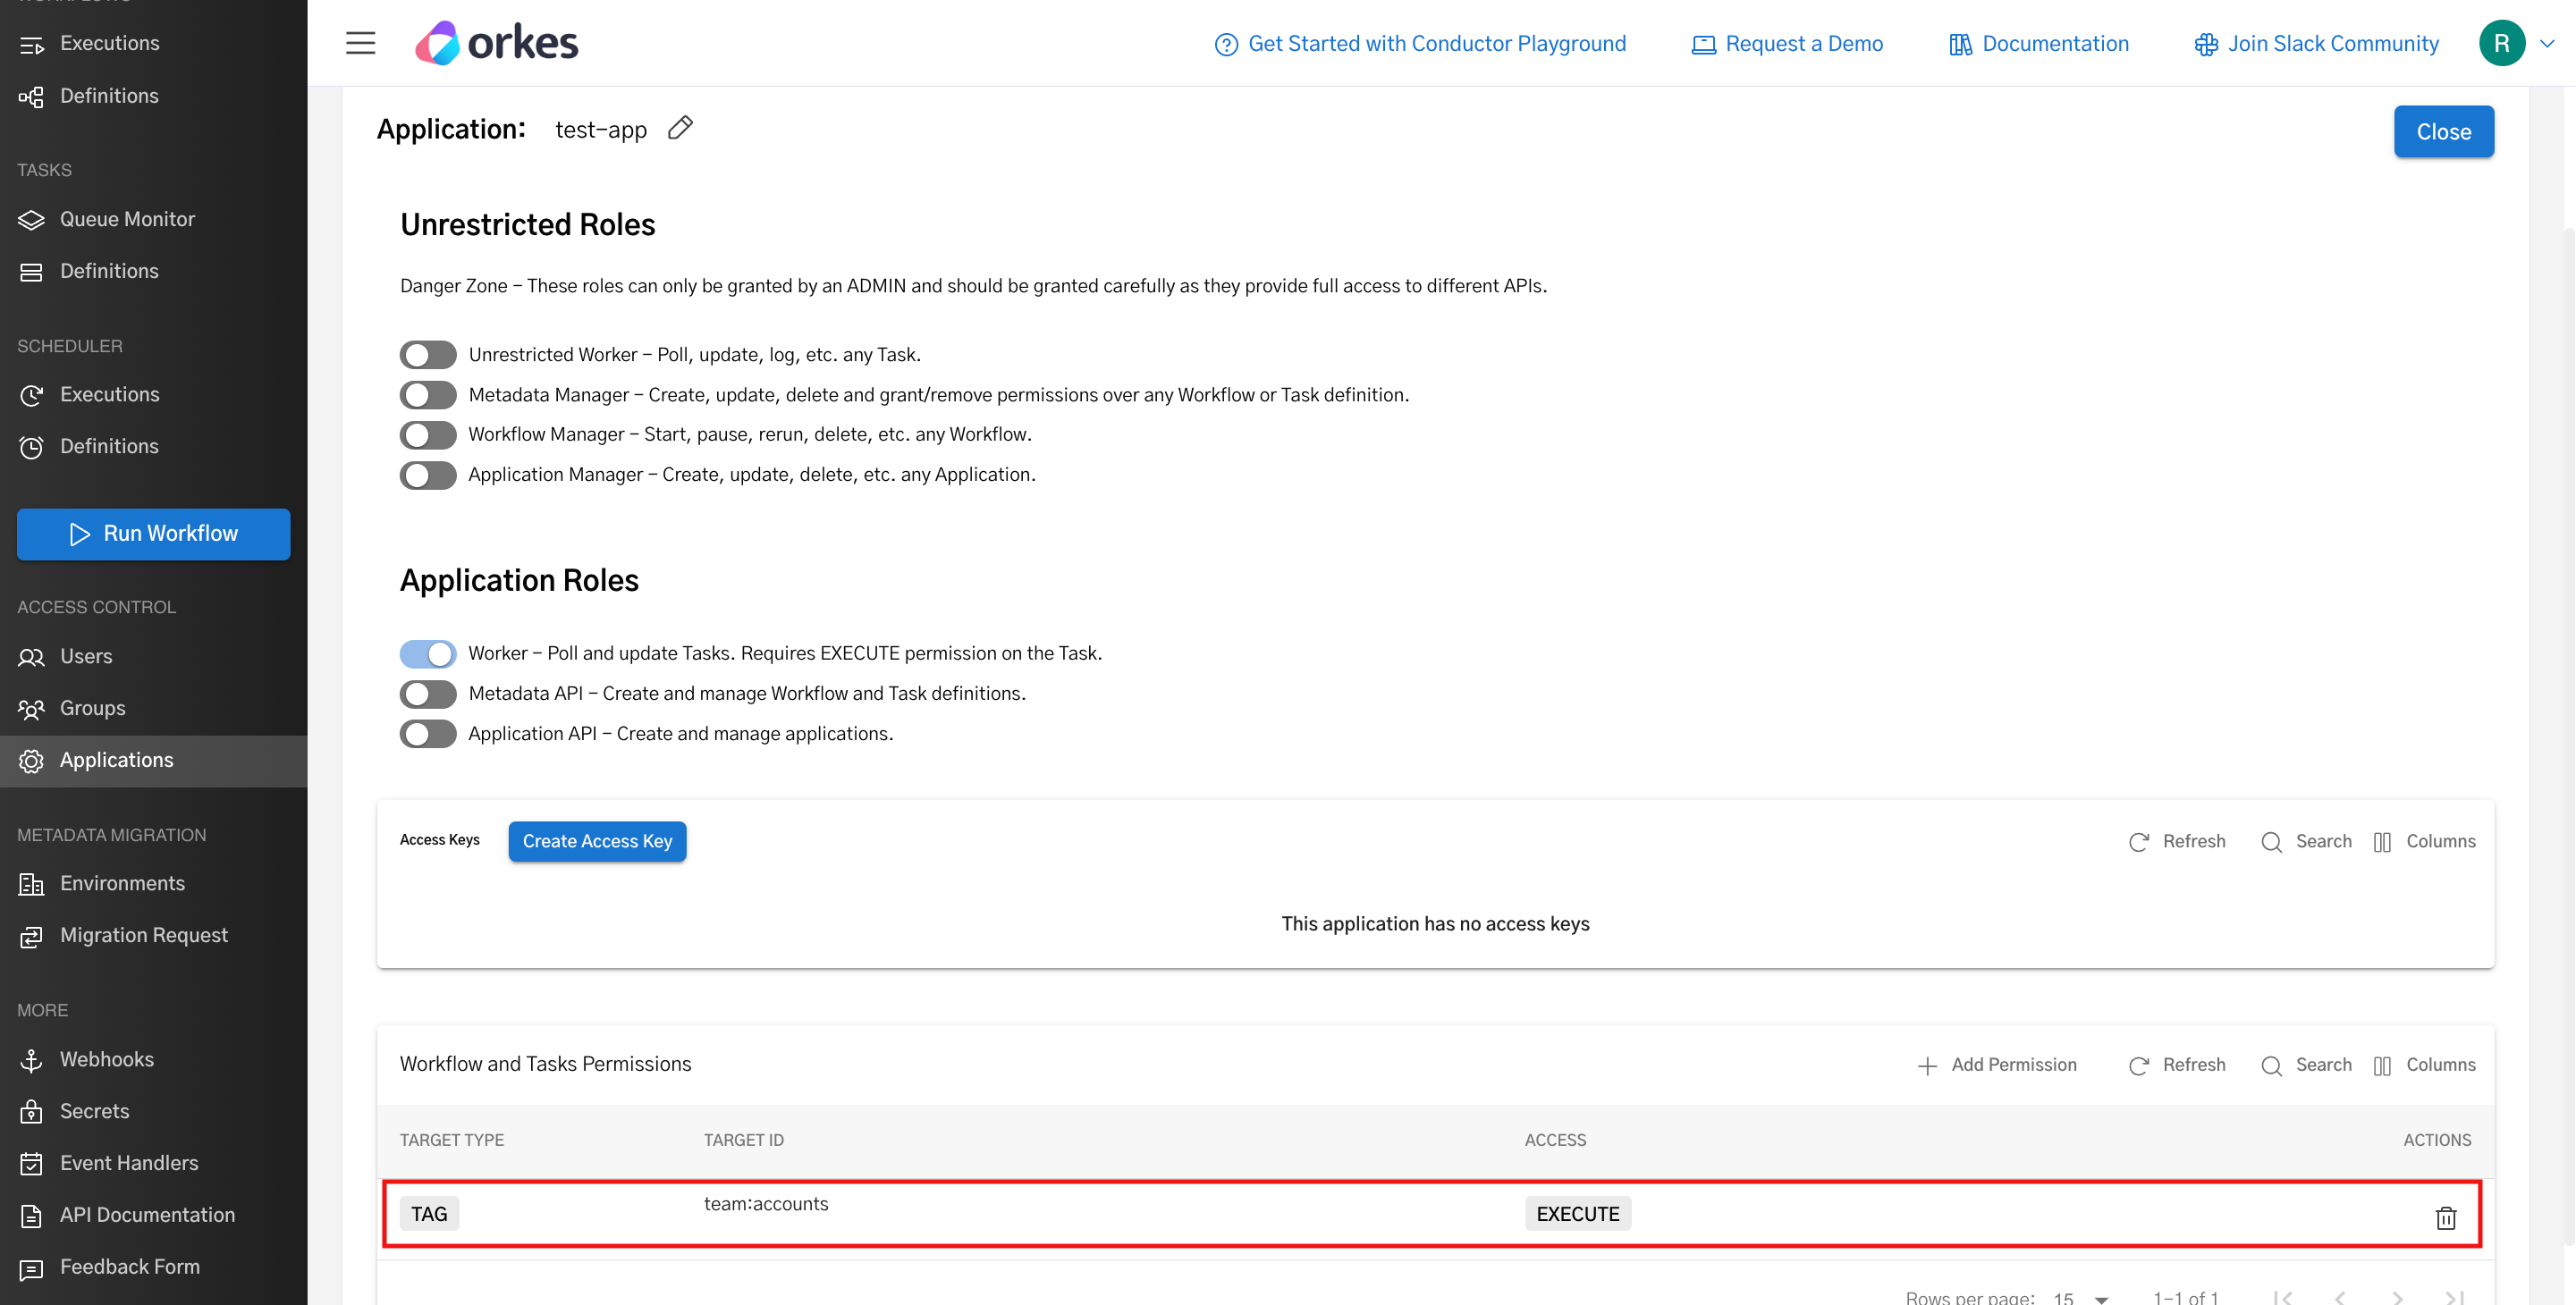The width and height of the screenshot is (2576, 1305).
Task: Click the Run Workflow button
Action: [153, 534]
